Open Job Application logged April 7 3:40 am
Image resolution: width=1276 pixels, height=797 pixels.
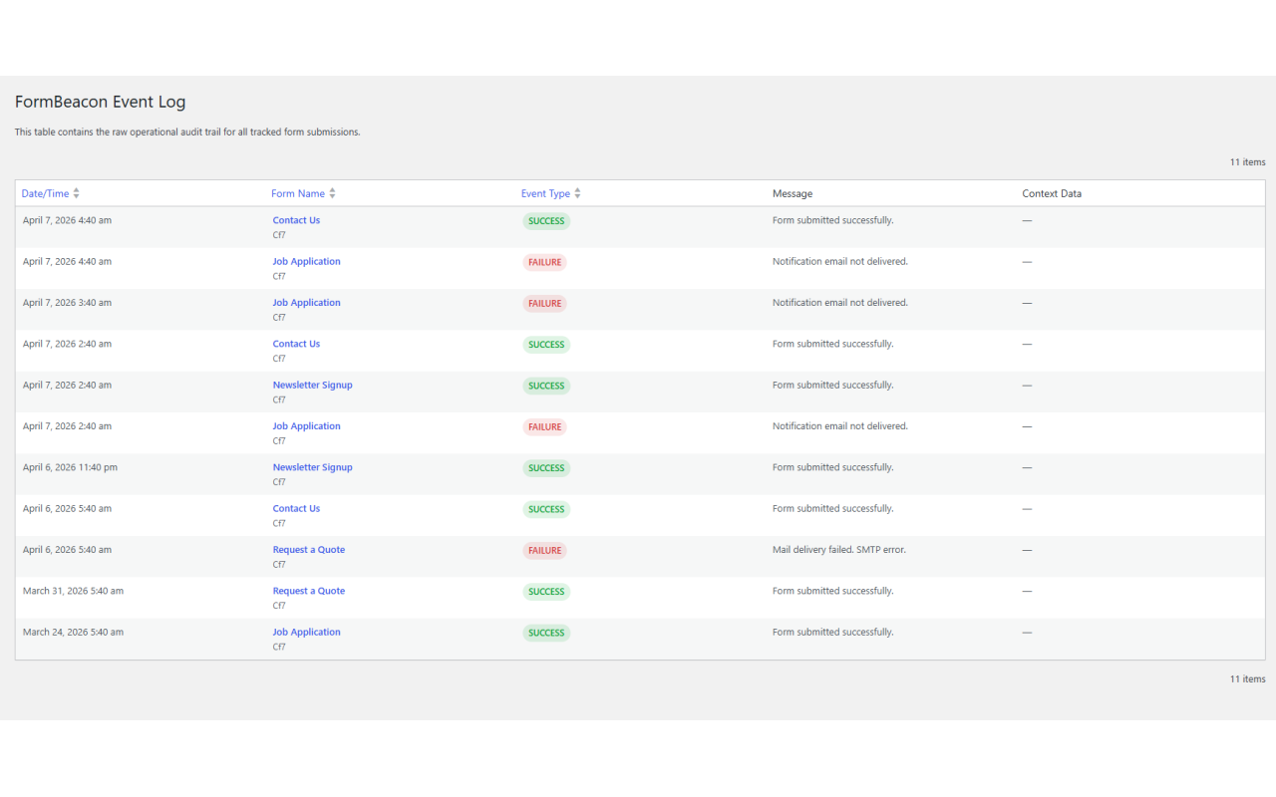coord(307,303)
